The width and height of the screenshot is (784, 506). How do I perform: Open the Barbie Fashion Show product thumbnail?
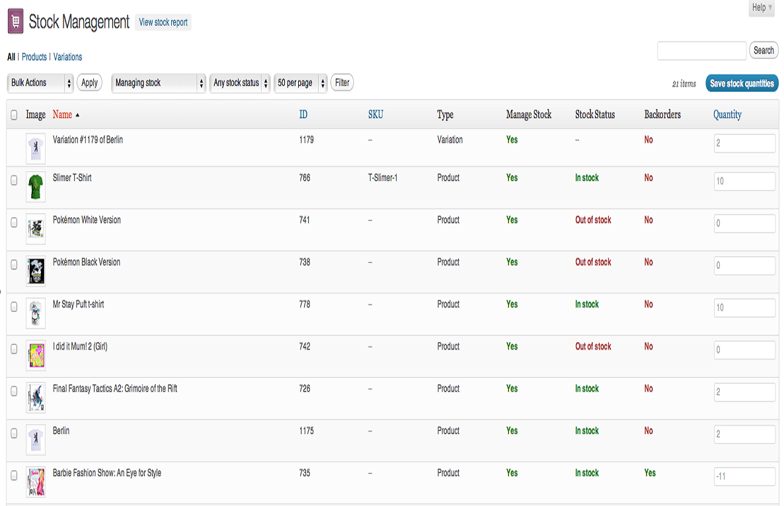[35, 482]
